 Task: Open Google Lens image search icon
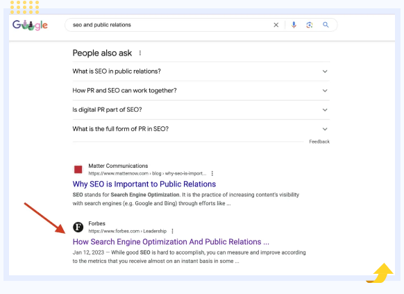[310, 25]
